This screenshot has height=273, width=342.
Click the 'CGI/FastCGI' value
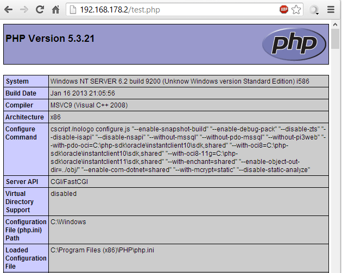[x=69, y=182]
